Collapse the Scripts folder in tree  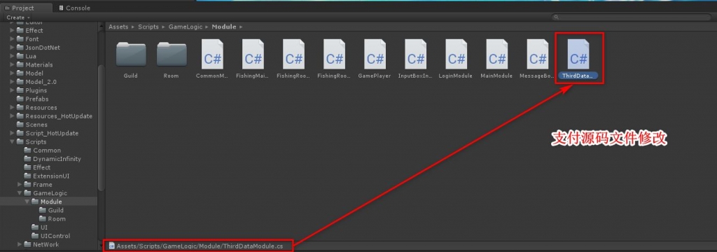pyautogui.click(x=13, y=142)
